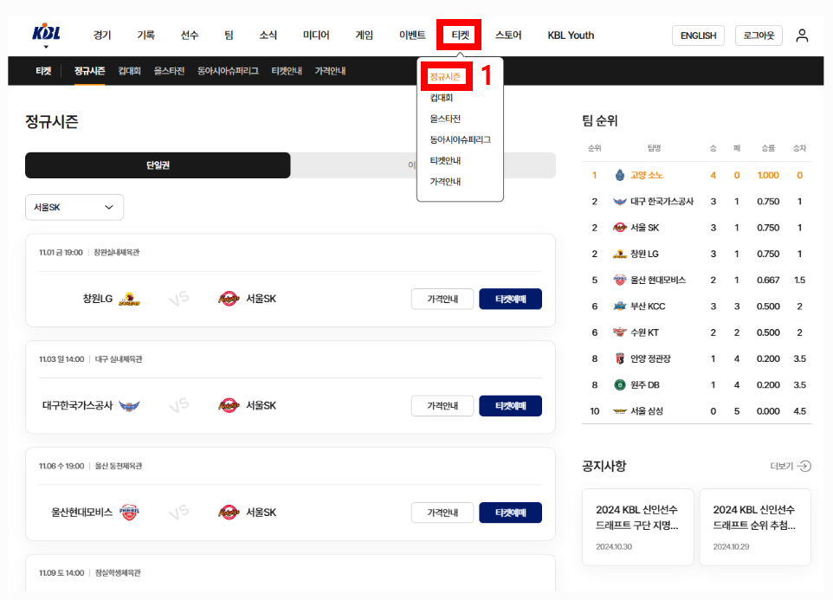Open the 소식 main menu
This screenshot has height=600, width=833.
coord(268,35)
